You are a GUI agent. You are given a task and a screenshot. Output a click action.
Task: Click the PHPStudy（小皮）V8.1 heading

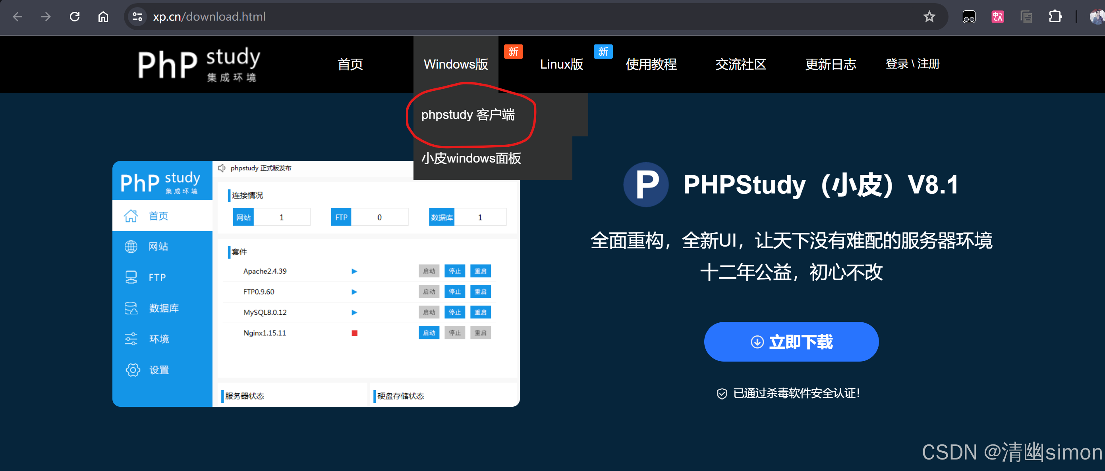pyautogui.click(x=821, y=184)
